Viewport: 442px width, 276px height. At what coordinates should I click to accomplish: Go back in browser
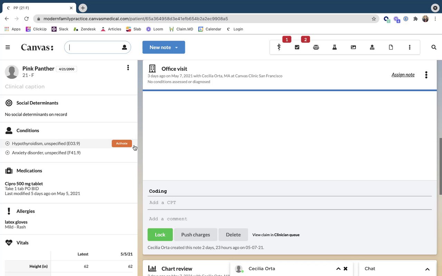[7, 19]
